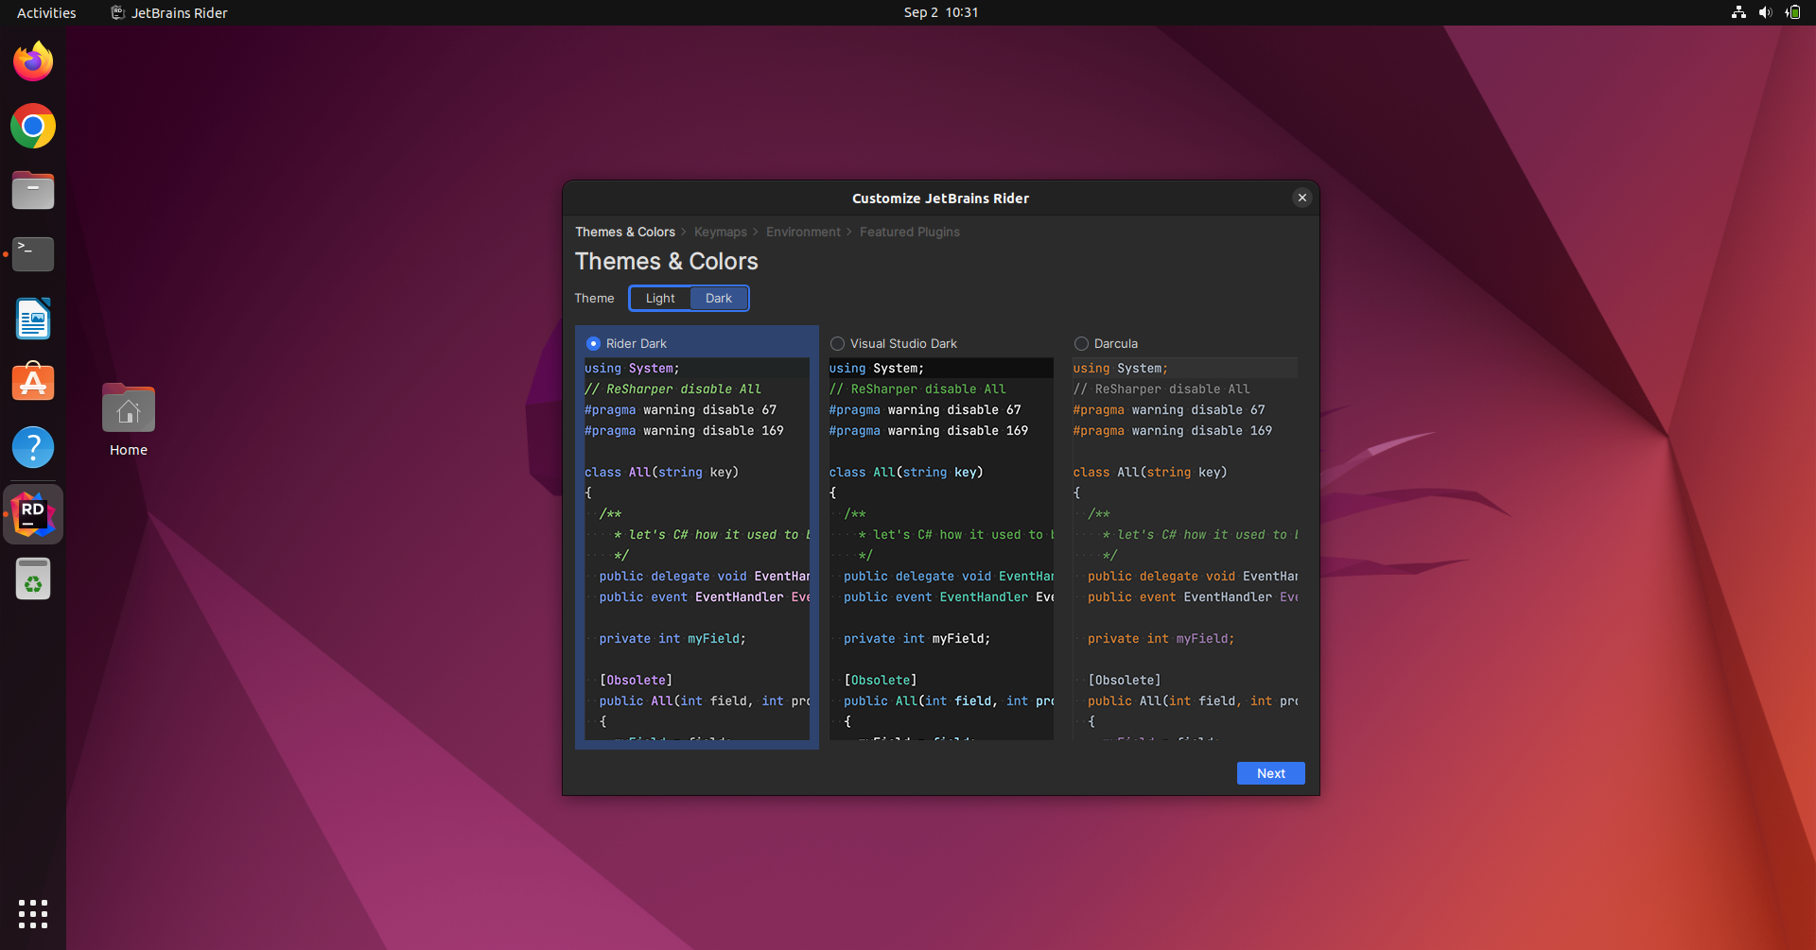Image resolution: width=1816 pixels, height=950 pixels.
Task: Choose the Visual Studio Dark theme
Action: (837, 343)
